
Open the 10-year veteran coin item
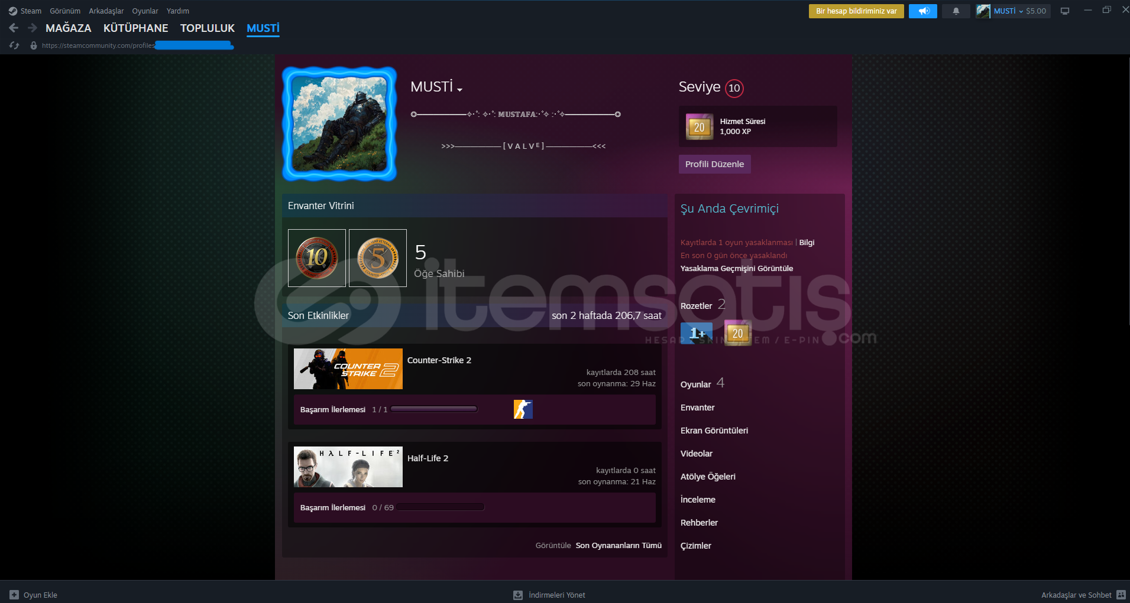[x=317, y=258]
